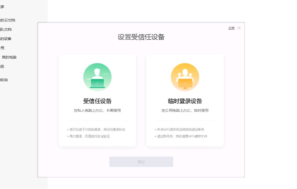Open 回收站 recycle bin in sidebar
297x189 pixels.
click(x=4, y=80)
